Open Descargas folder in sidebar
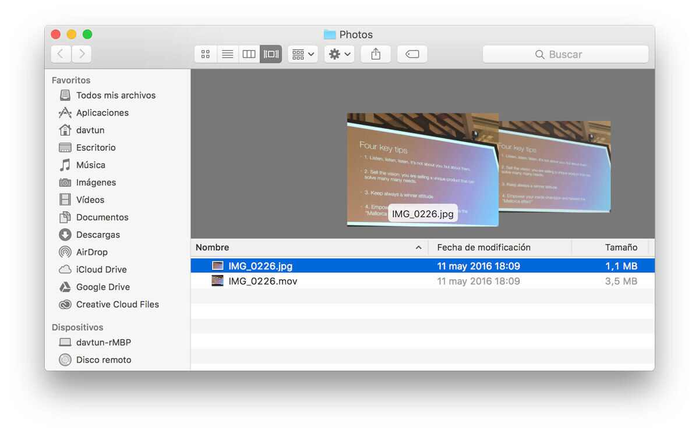699x434 pixels. point(98,234)
